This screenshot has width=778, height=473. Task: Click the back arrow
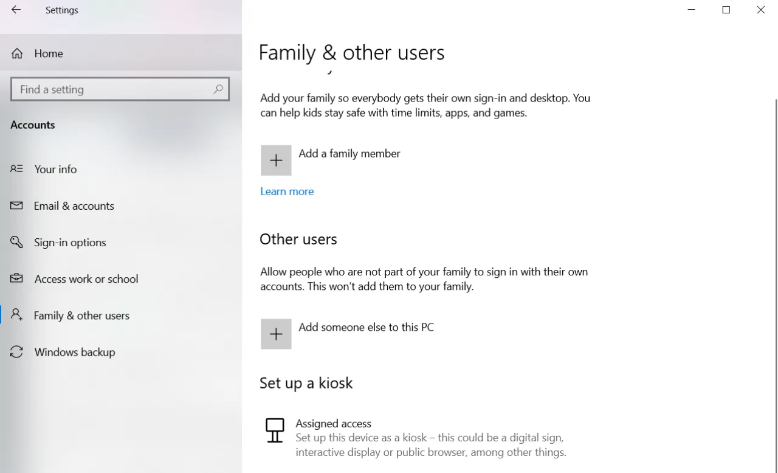tap(15, 10)
